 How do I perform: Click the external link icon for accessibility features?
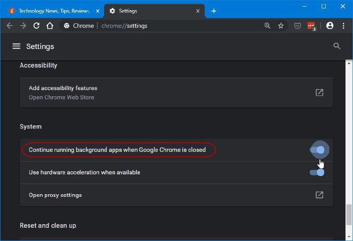[x=319, y=92]
